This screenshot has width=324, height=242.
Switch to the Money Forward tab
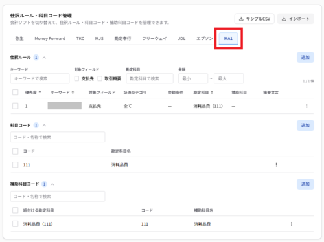50,39
